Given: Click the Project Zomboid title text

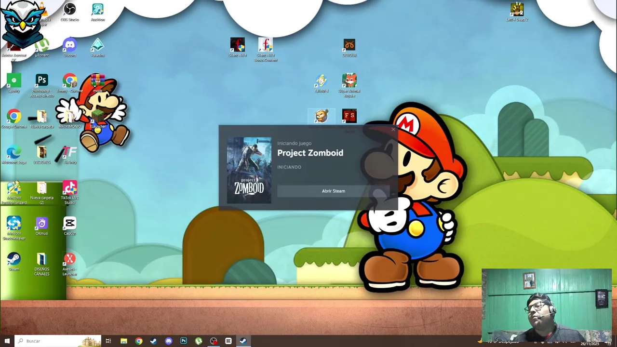Looking at the screenshot, I should (x=310, y=153).
